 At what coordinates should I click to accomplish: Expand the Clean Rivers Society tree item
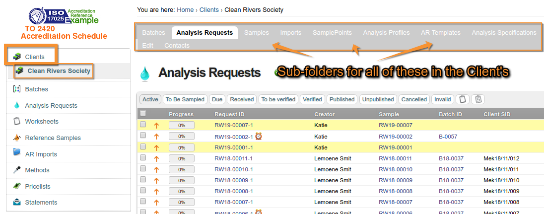(x=20, y=71)
